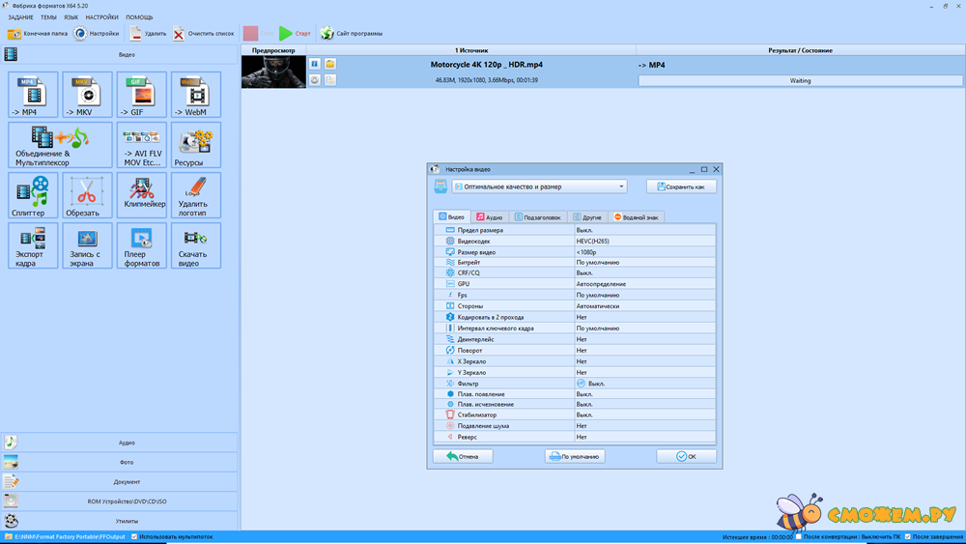Select the -> GIF conversion tool
The height and width of the screenshot is (544, 966).
[x=141, y=95]
